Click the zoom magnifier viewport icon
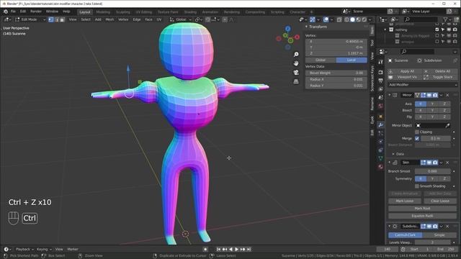 click(296, 55)
